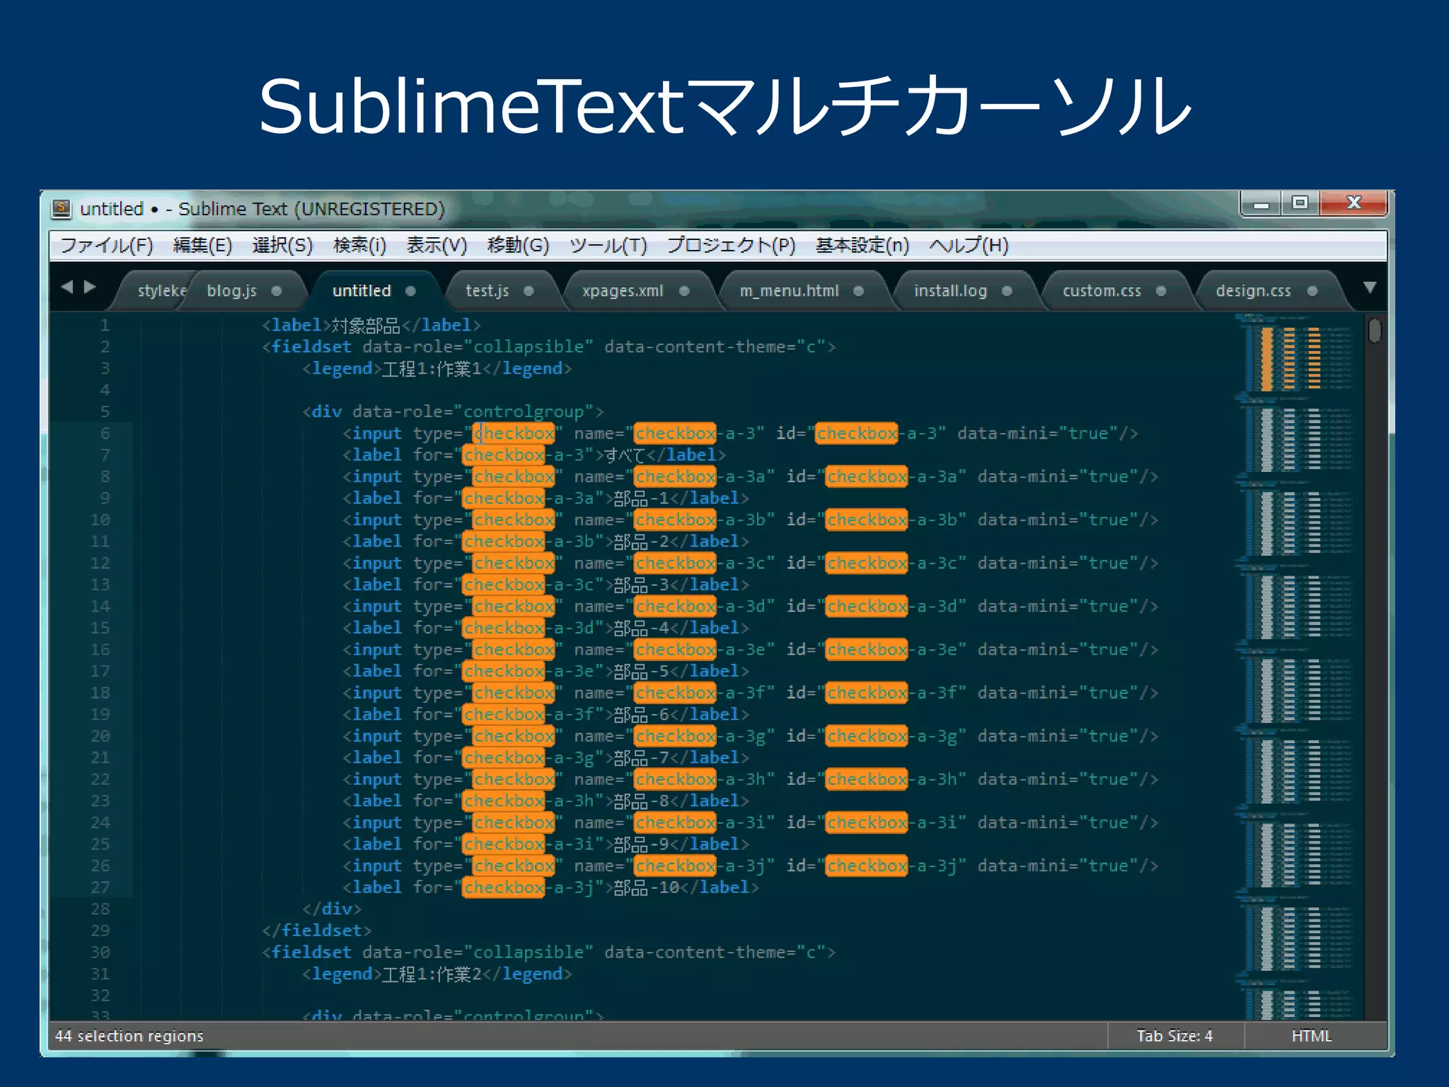Click line number 1 in the gutter

tap(105, 325)
